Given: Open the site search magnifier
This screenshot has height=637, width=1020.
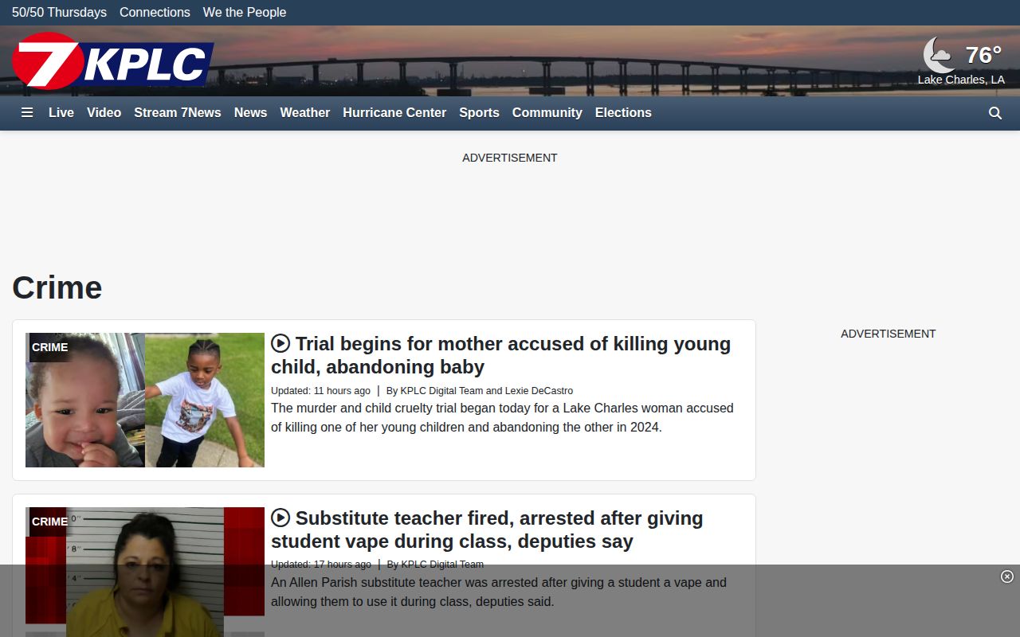Looking at the screenshot, I should pyautogui.click(x=995, y=113).
